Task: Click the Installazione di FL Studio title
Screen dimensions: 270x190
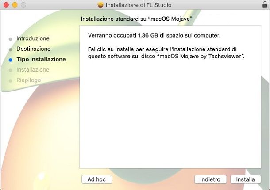Action: pos(139,5)
